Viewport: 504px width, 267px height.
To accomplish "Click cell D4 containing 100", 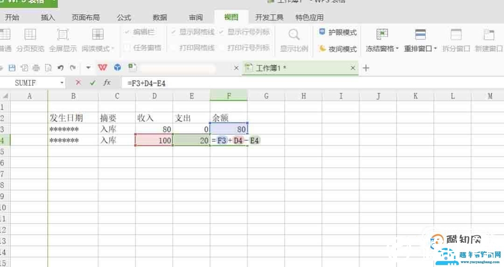I will [x=154, y=140].
